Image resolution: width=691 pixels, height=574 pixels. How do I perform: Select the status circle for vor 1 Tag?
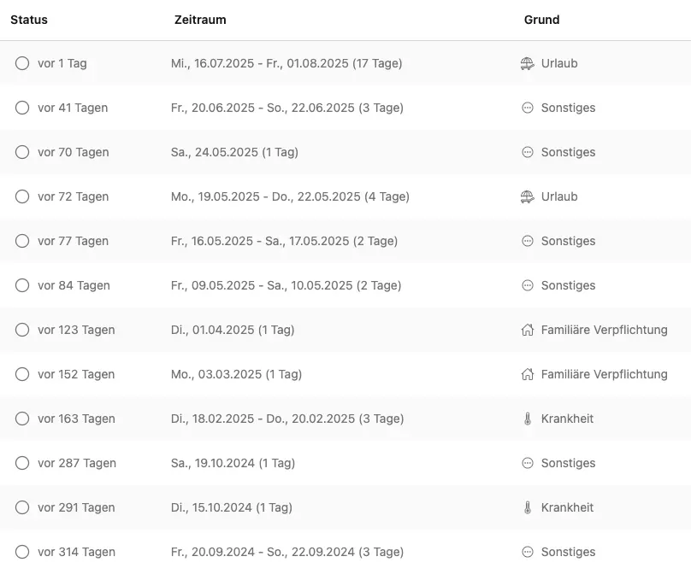coord(22,63)
